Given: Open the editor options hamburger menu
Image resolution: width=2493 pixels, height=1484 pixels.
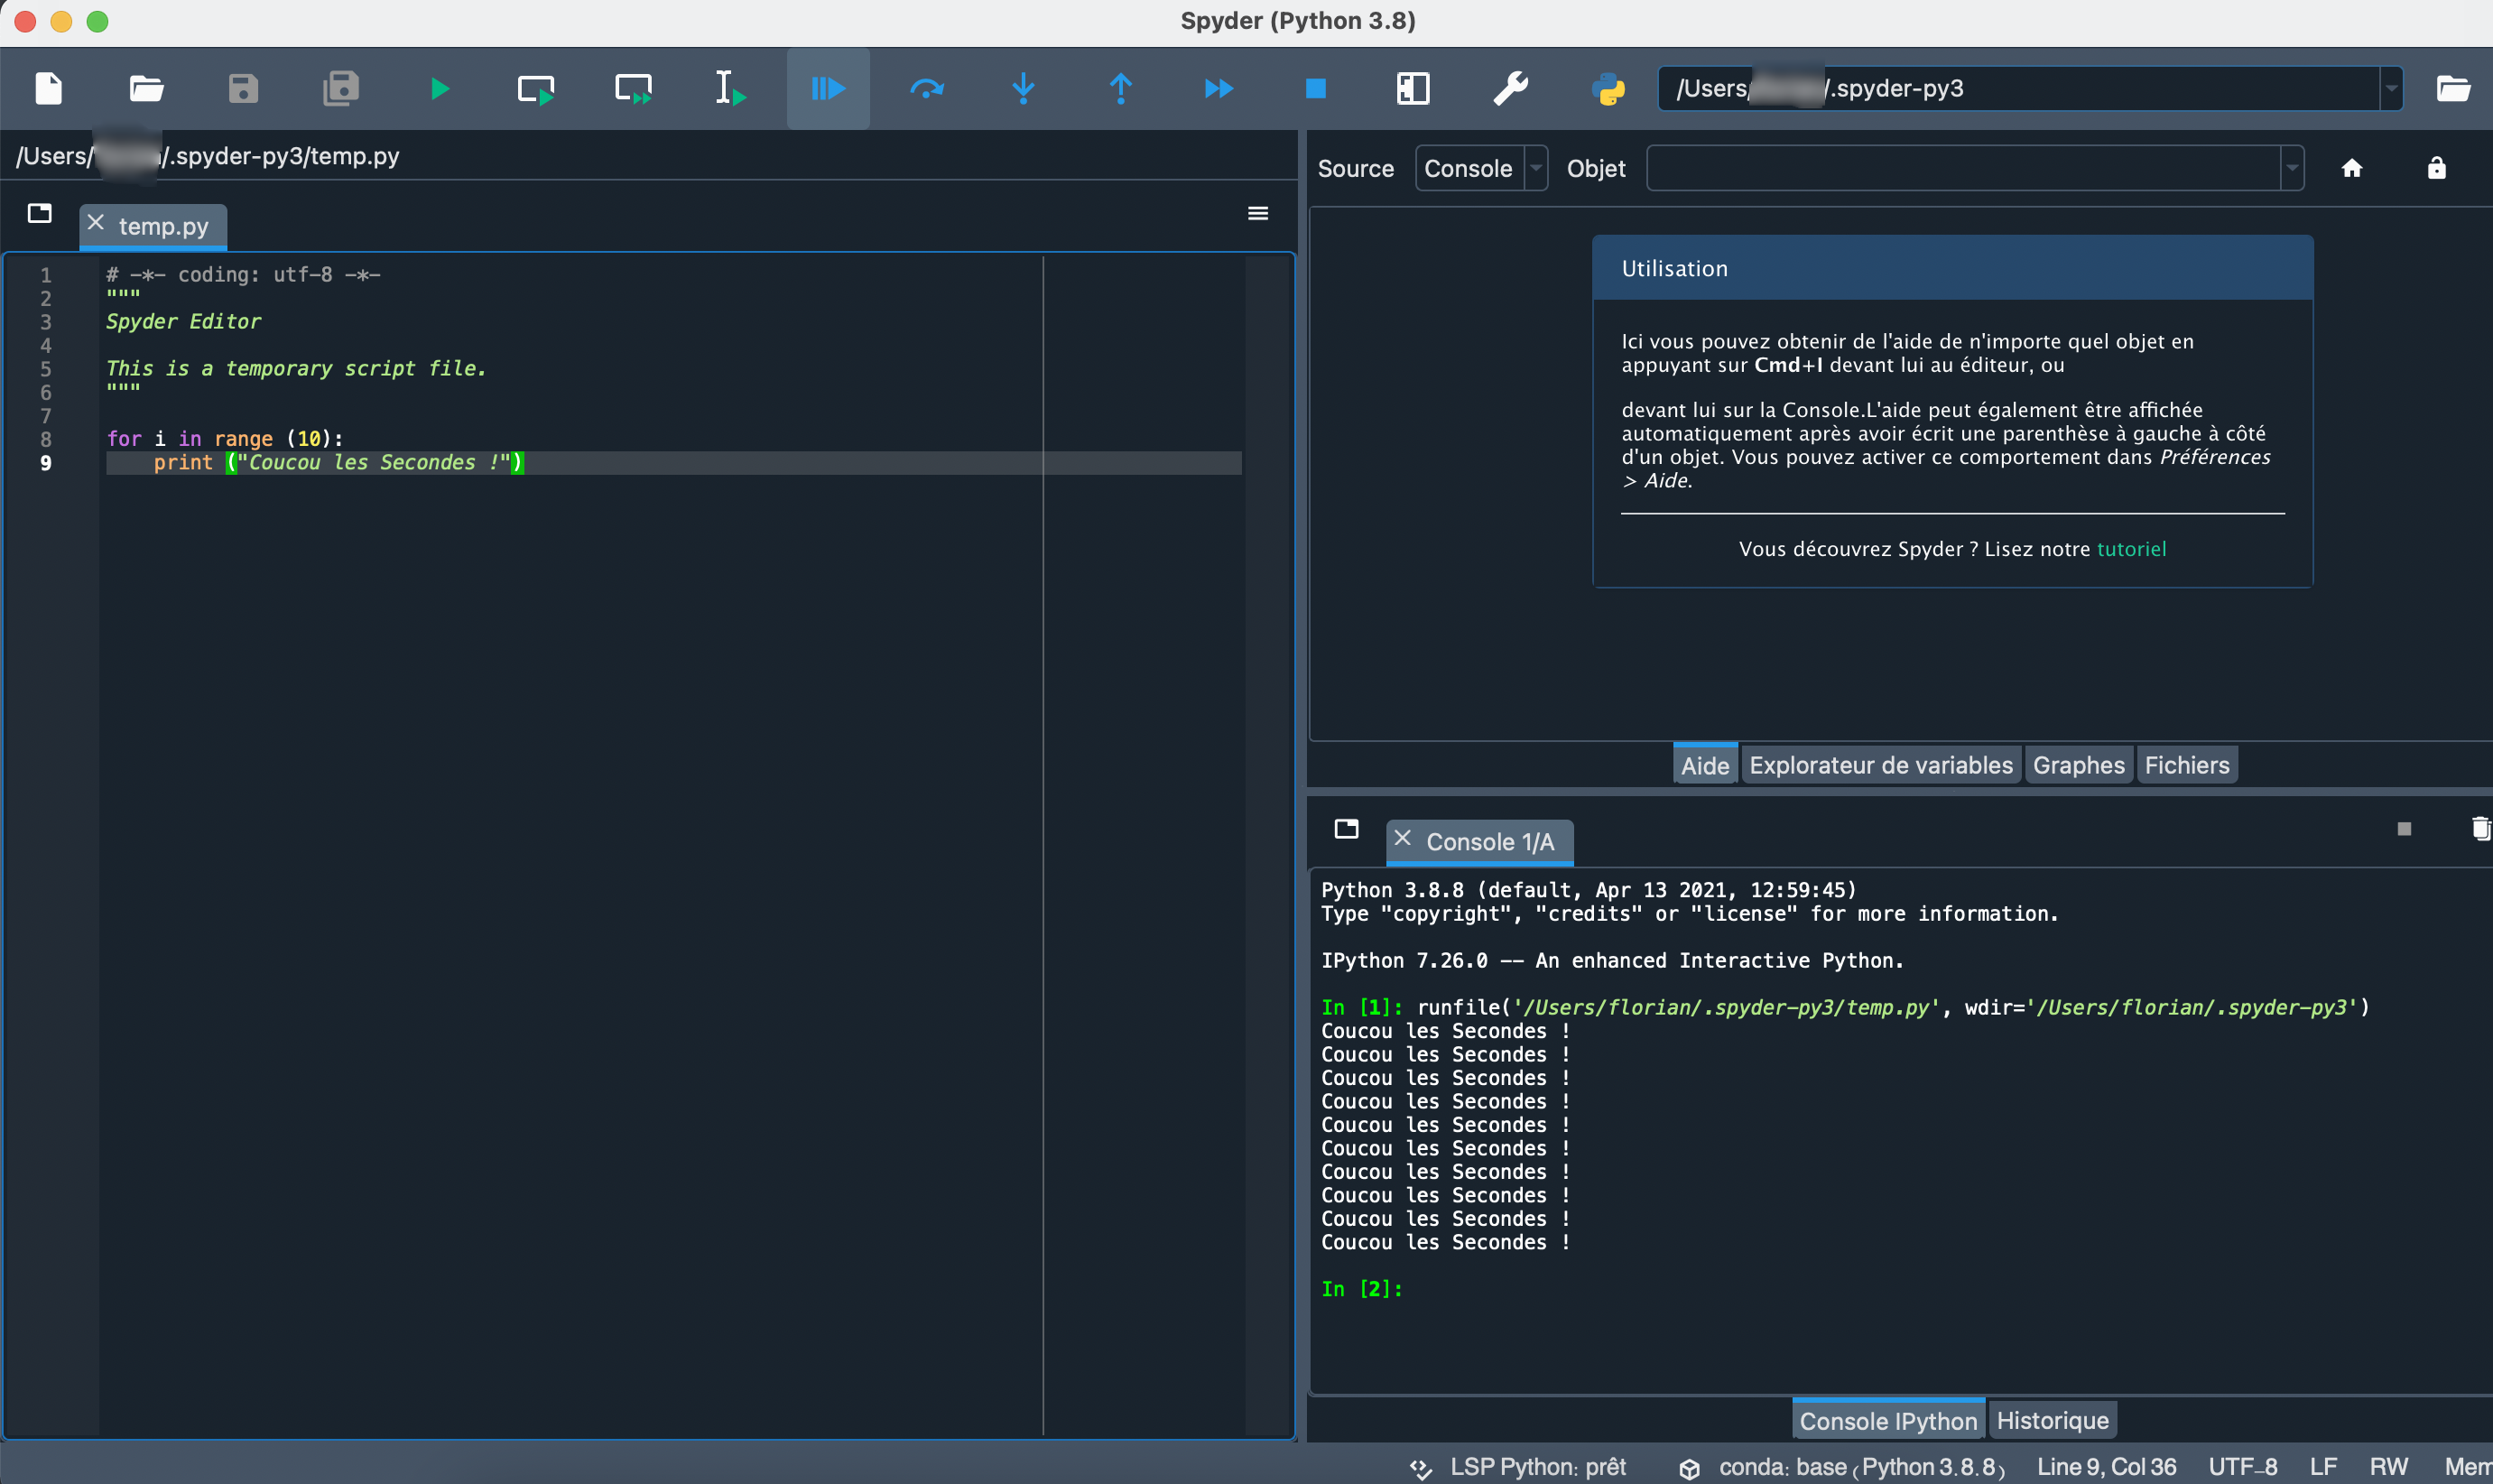Looking at the screenshot, I should click(1257, 213).
